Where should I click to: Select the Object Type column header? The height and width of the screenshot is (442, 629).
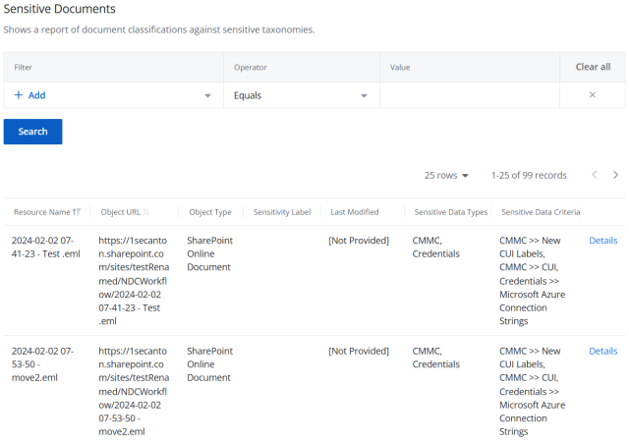(210, 212)
